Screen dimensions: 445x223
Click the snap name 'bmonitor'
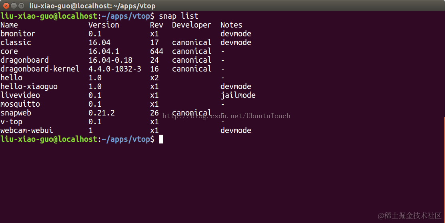pos(18,34)
